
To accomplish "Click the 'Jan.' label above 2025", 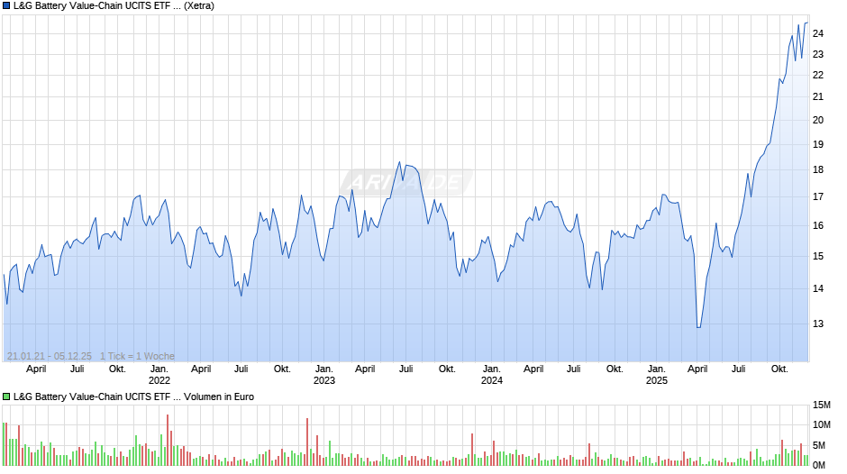I will click(x=656, y=369).
